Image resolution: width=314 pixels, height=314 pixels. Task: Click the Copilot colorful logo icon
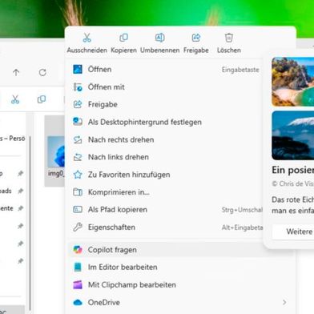(x=78, y=250)
